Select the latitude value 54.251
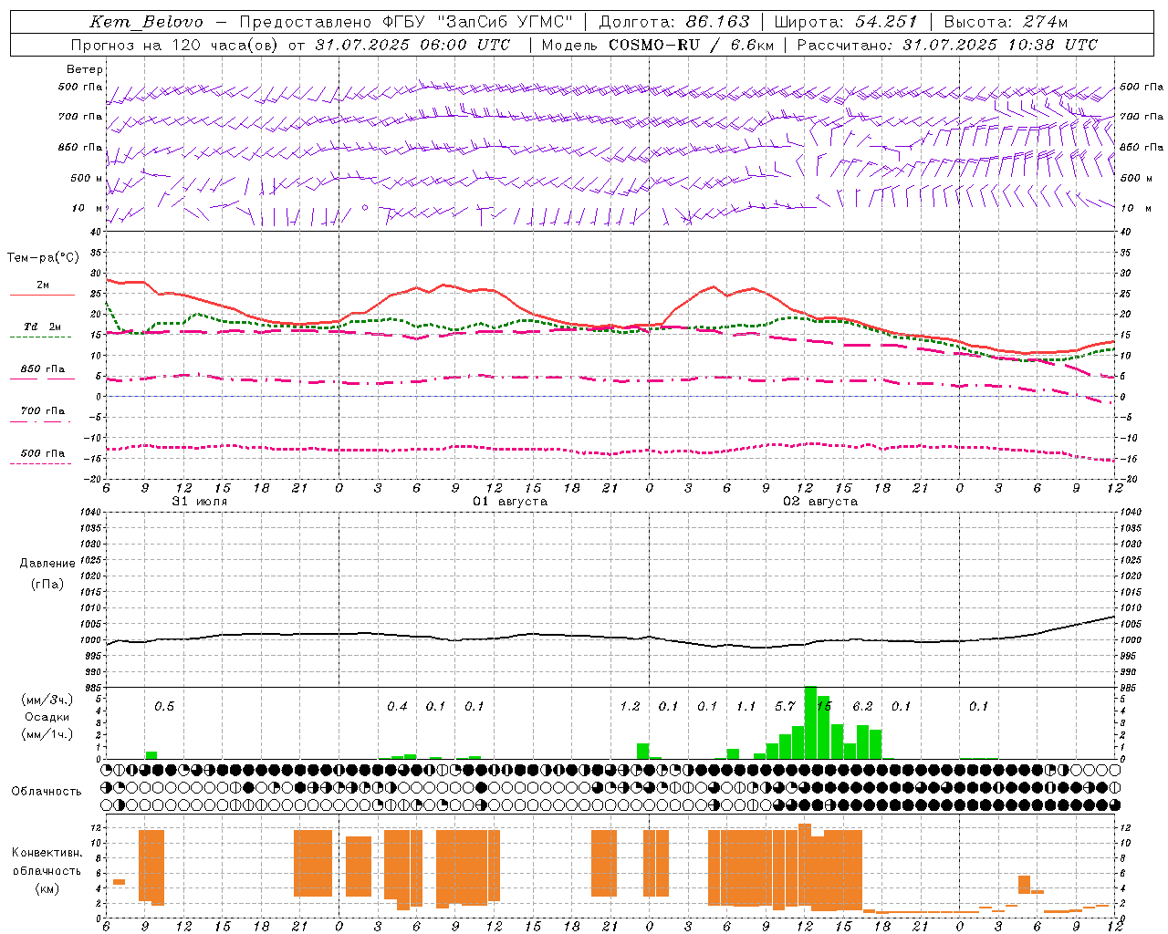1168x934 pixels. (x=885, y=22)
